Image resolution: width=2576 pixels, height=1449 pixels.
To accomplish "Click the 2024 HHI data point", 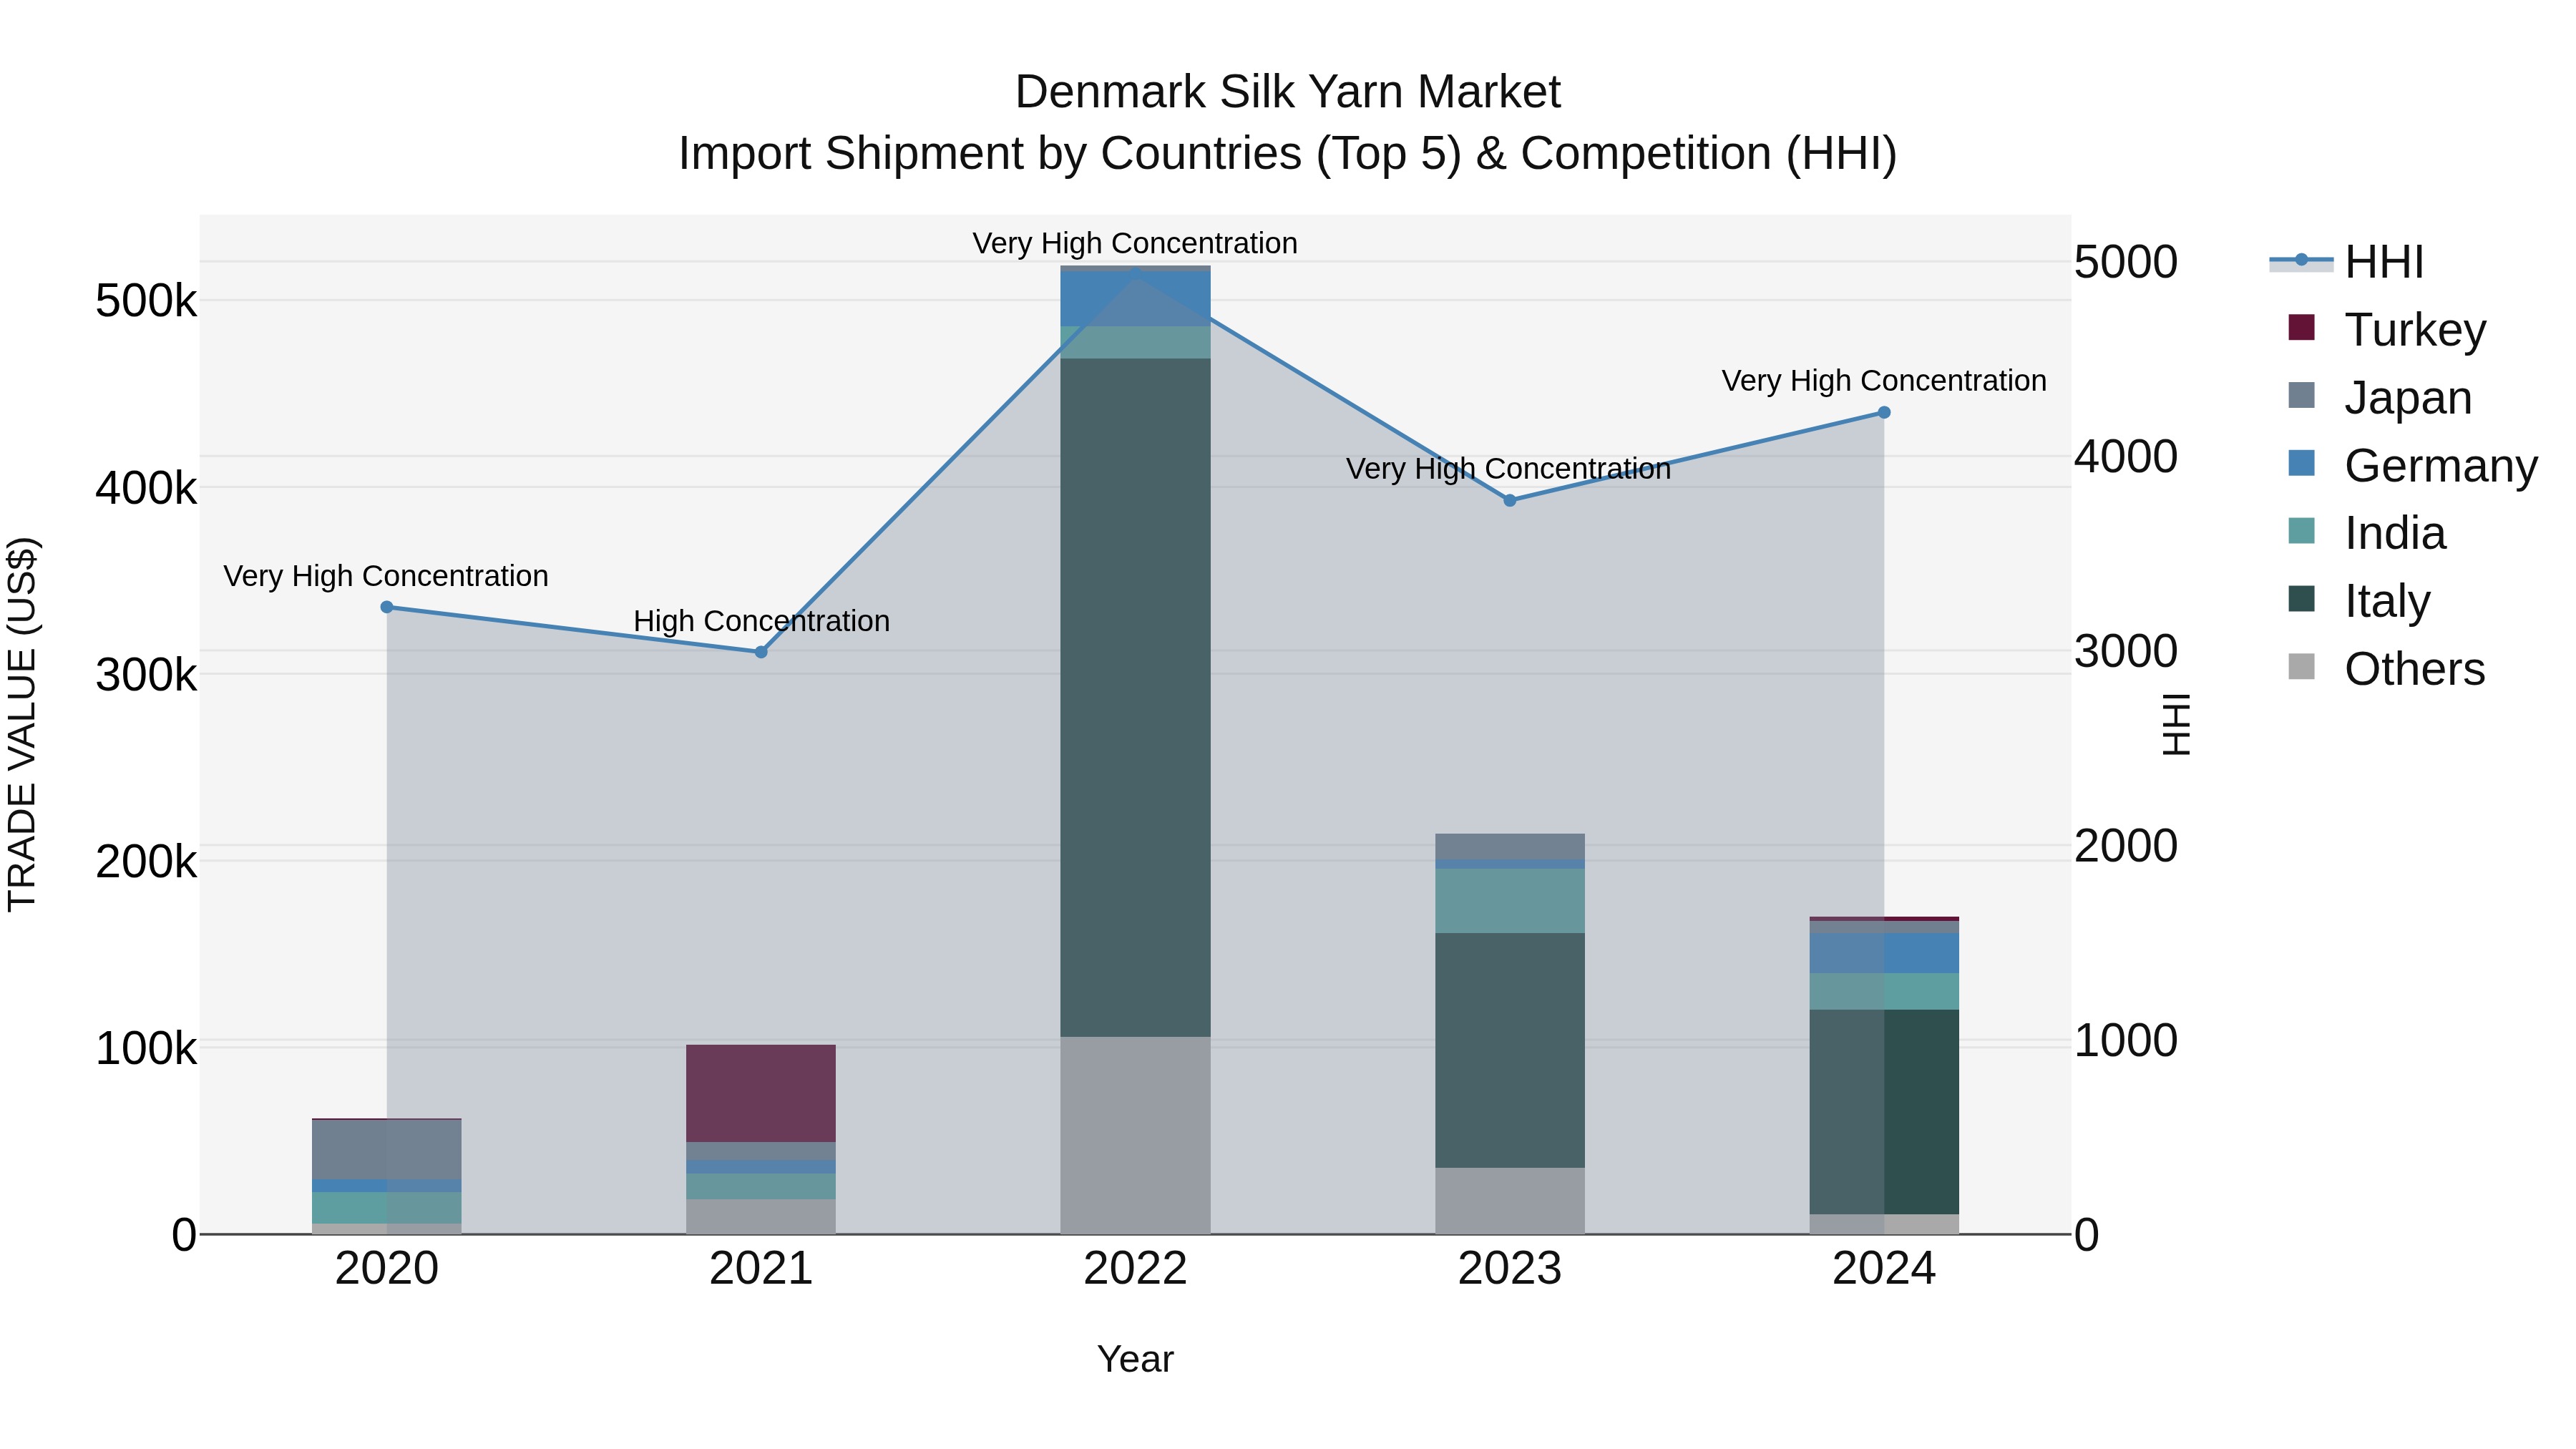I will [1884, 412].
